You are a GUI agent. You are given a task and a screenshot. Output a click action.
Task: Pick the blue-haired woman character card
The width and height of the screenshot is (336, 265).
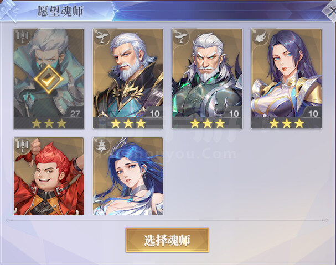pos(128,176)
